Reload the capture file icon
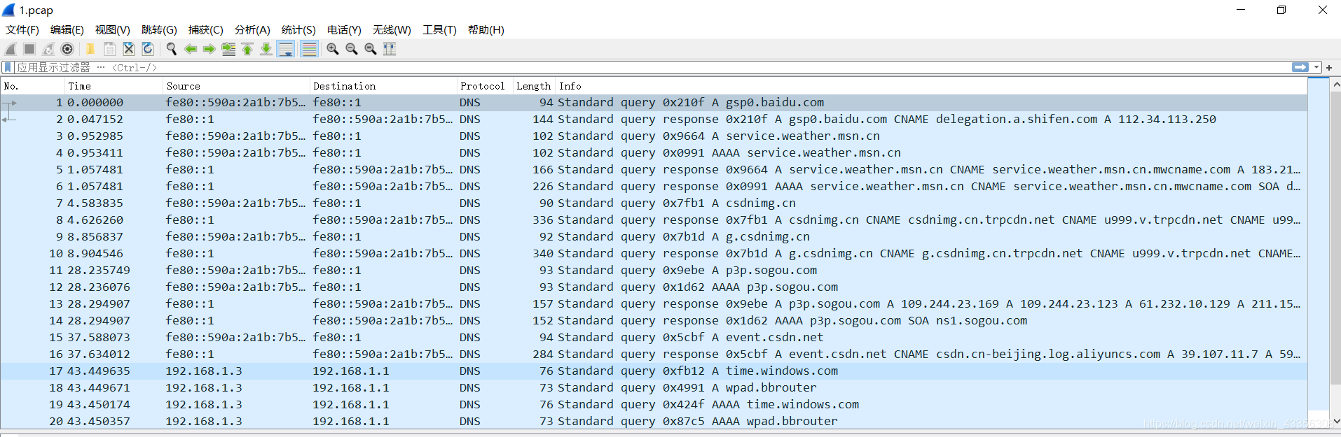Image resolution: width=1341 pixels, height=437 pixels. coord(148,49)
